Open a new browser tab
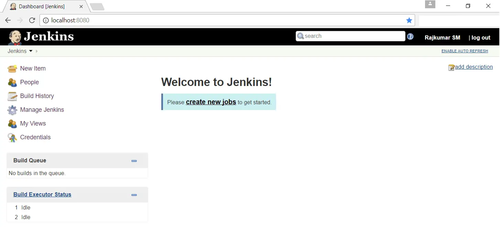 tap(97, 7)
